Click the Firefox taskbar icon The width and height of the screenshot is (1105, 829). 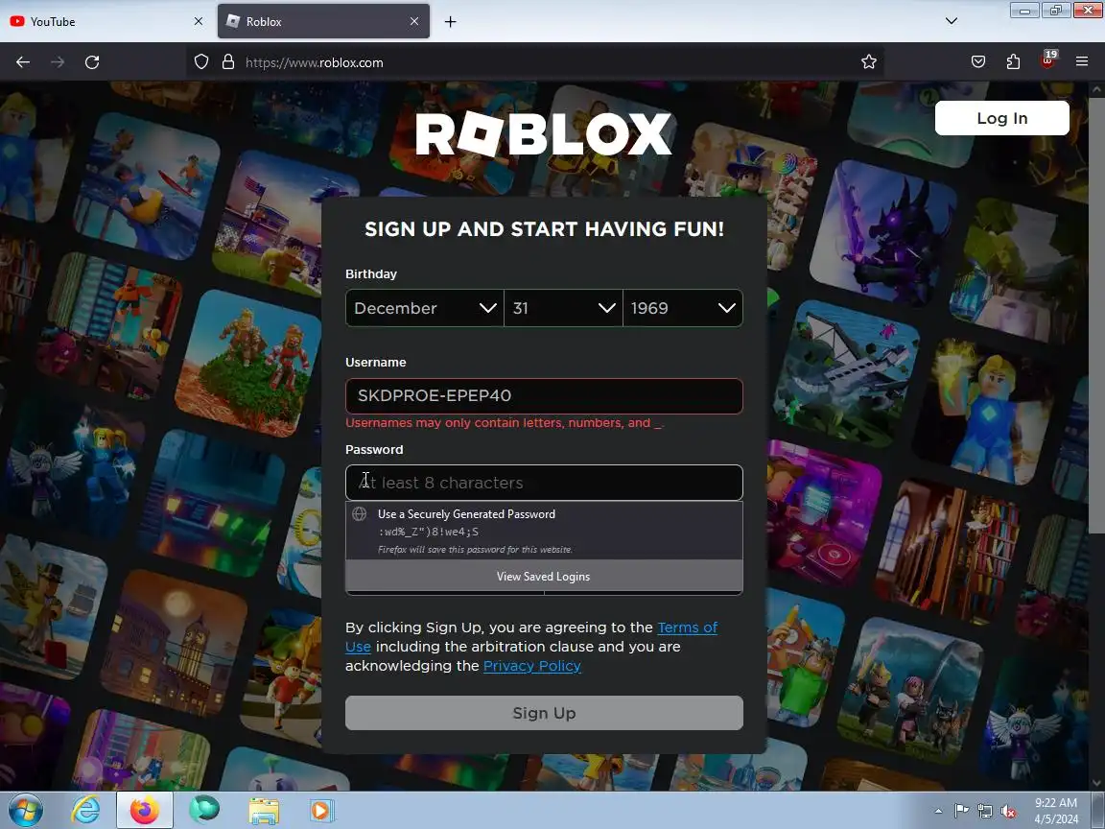145,810
